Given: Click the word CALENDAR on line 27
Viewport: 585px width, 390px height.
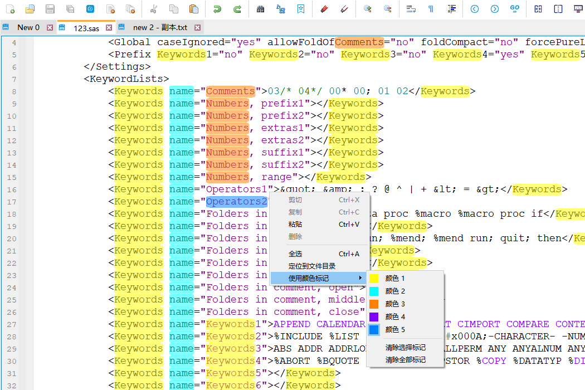Looking at the screenshot, I should (x=340, y=324).
